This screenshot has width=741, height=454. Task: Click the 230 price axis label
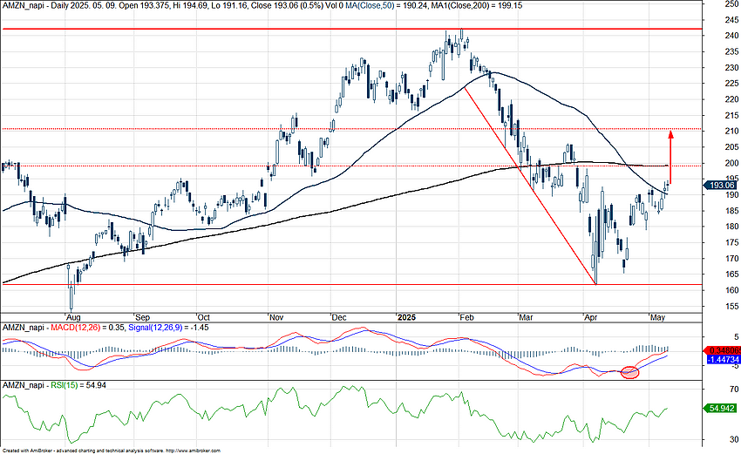coord(731,68)
